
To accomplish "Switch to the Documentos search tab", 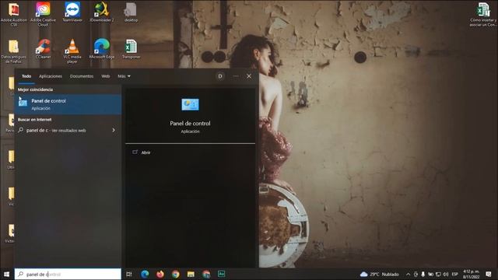I will (82, 76).
